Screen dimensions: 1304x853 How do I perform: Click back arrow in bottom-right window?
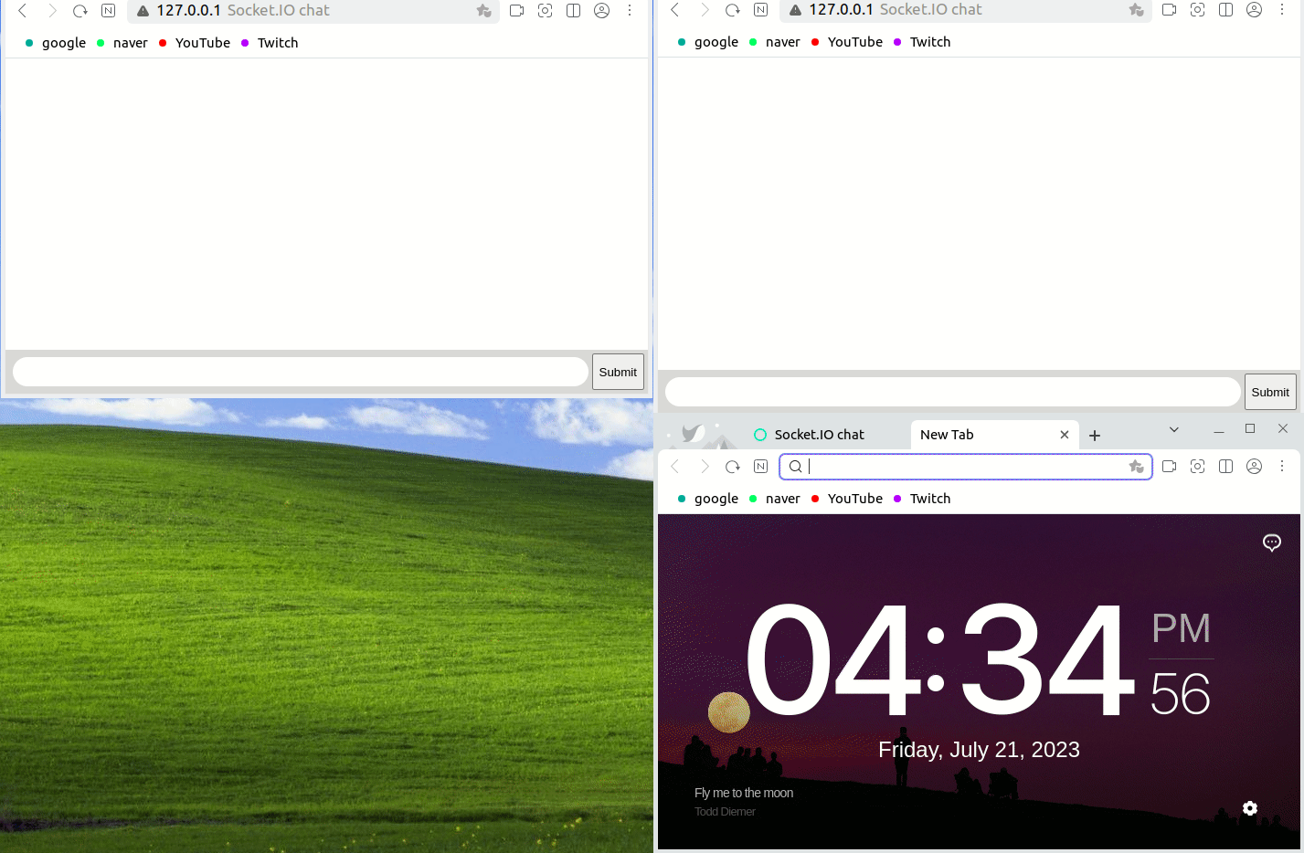[675, 467]
